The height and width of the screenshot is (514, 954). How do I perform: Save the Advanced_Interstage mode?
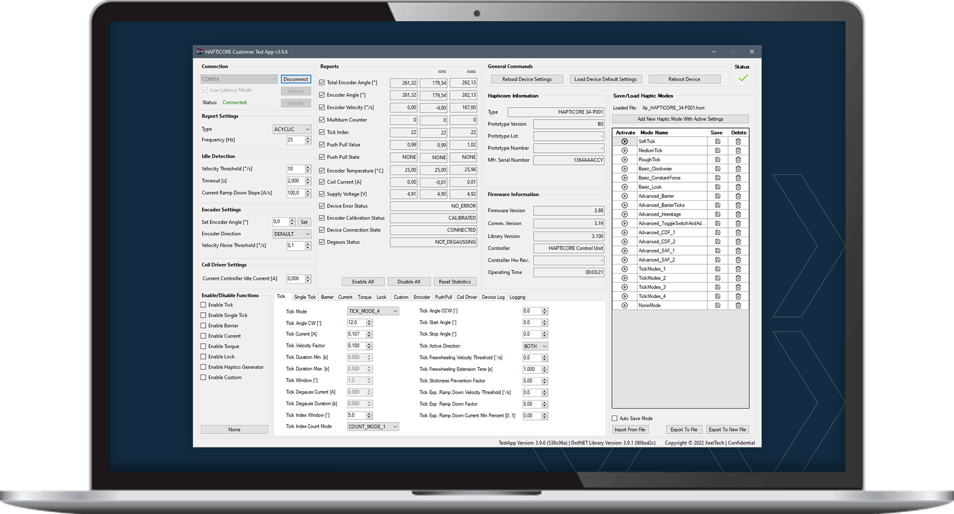point(718,214)
